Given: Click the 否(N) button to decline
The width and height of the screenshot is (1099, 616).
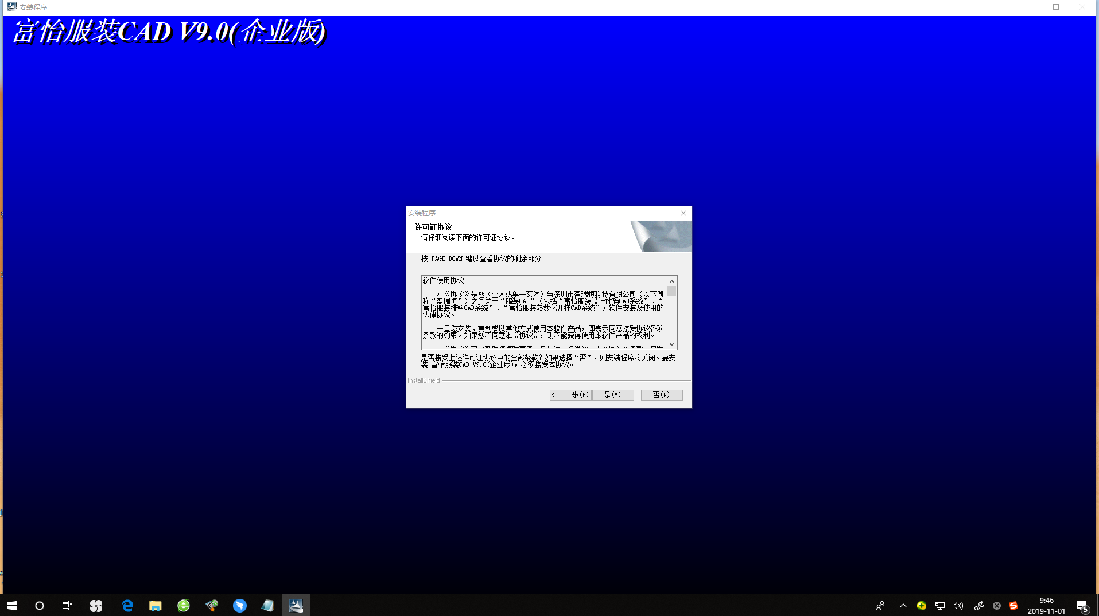Looking at the screenshot, I should [x=661, y=395].
